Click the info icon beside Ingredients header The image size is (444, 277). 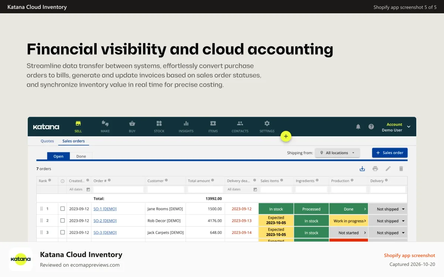[x=317, y=181]
